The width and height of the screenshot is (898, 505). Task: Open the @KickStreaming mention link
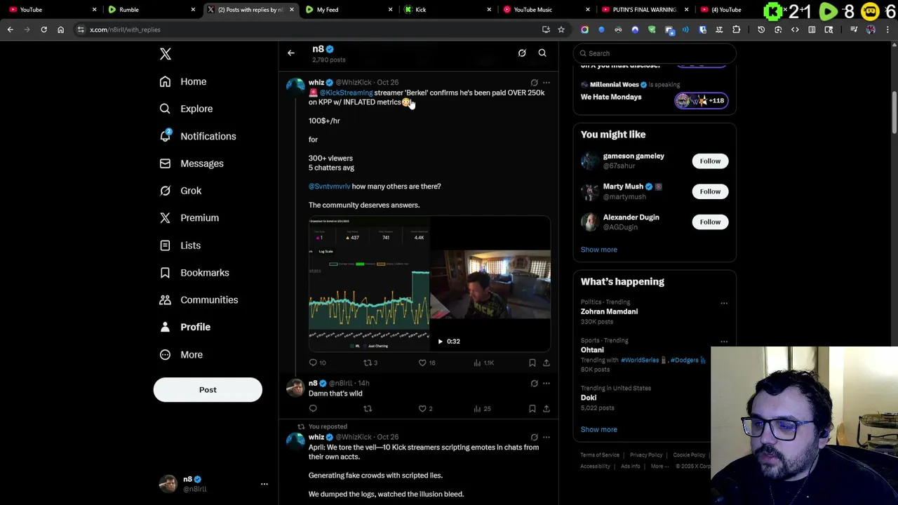346,93
